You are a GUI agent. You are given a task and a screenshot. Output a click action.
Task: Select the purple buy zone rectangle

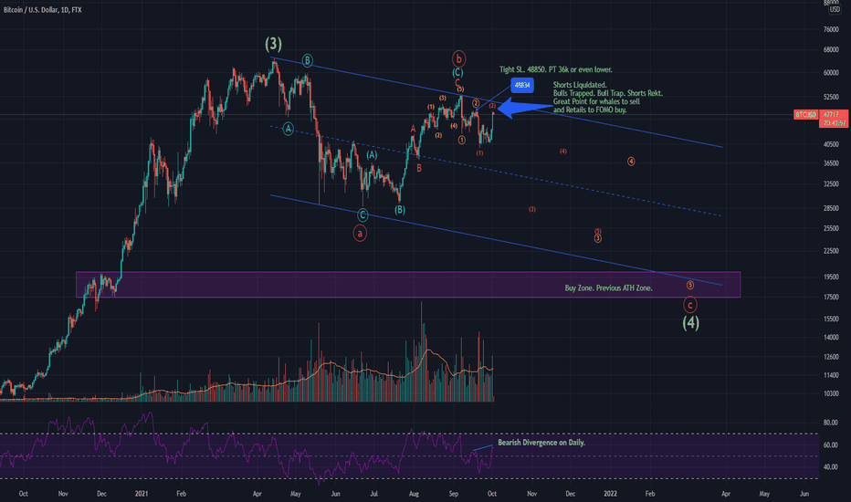click(x=408, y=285)
